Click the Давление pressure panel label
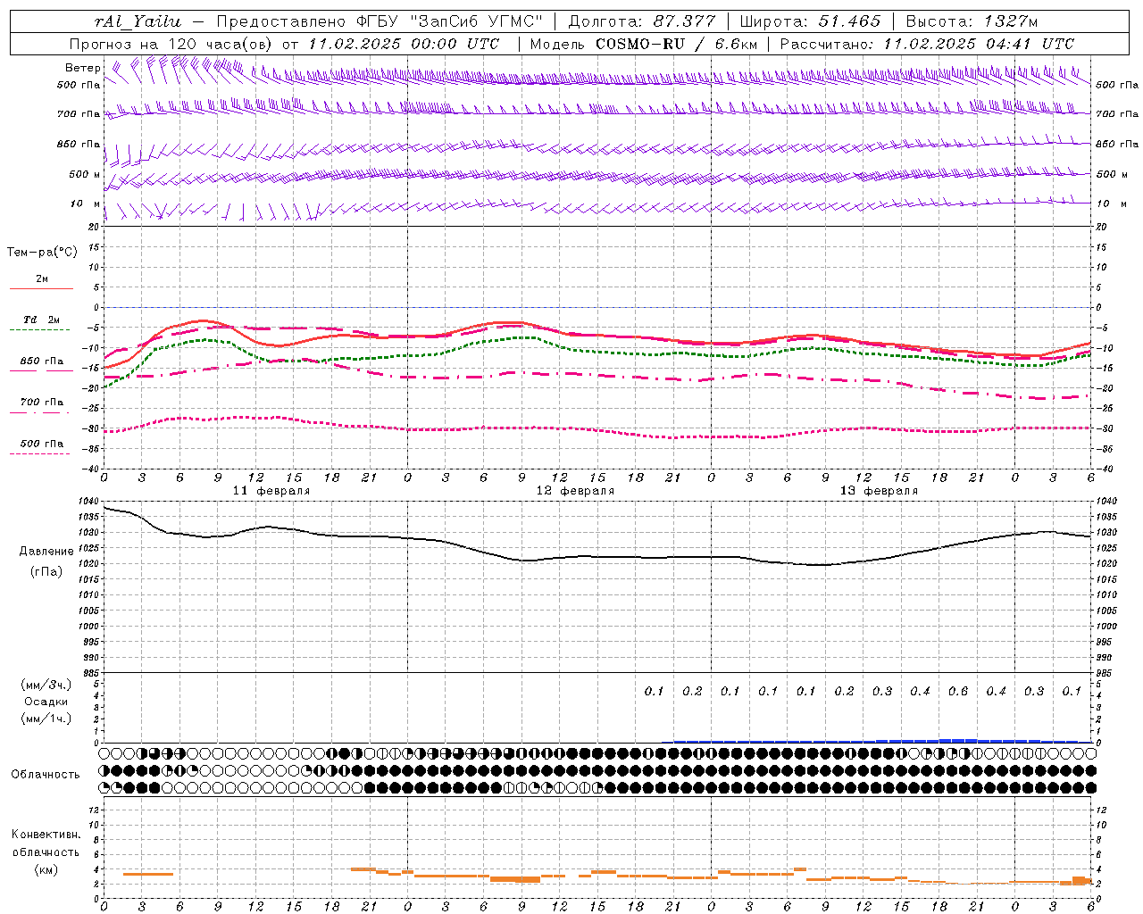Screen dimensions: 1143x914 46,552
